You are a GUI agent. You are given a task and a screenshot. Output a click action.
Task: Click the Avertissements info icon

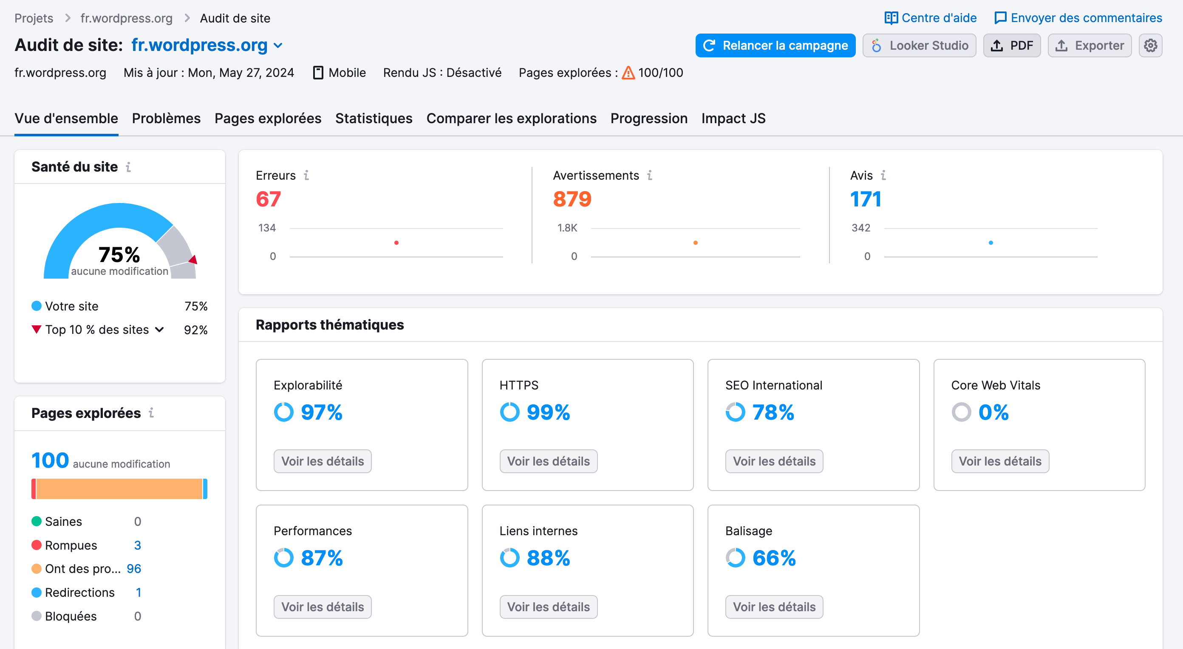coord(649,175)
